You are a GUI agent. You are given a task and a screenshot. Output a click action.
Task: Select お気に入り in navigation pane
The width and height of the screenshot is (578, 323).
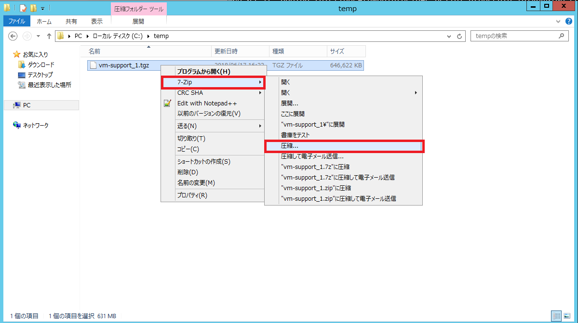(30, 54)
